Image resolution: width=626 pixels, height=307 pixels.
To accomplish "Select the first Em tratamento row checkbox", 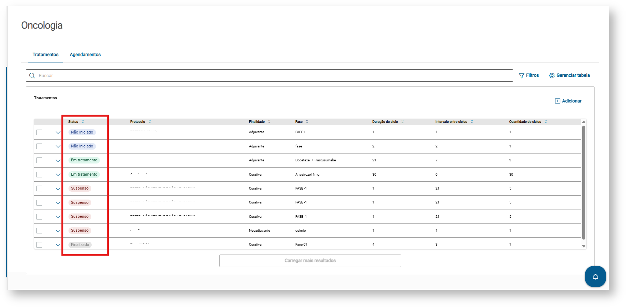I will 39,161.
